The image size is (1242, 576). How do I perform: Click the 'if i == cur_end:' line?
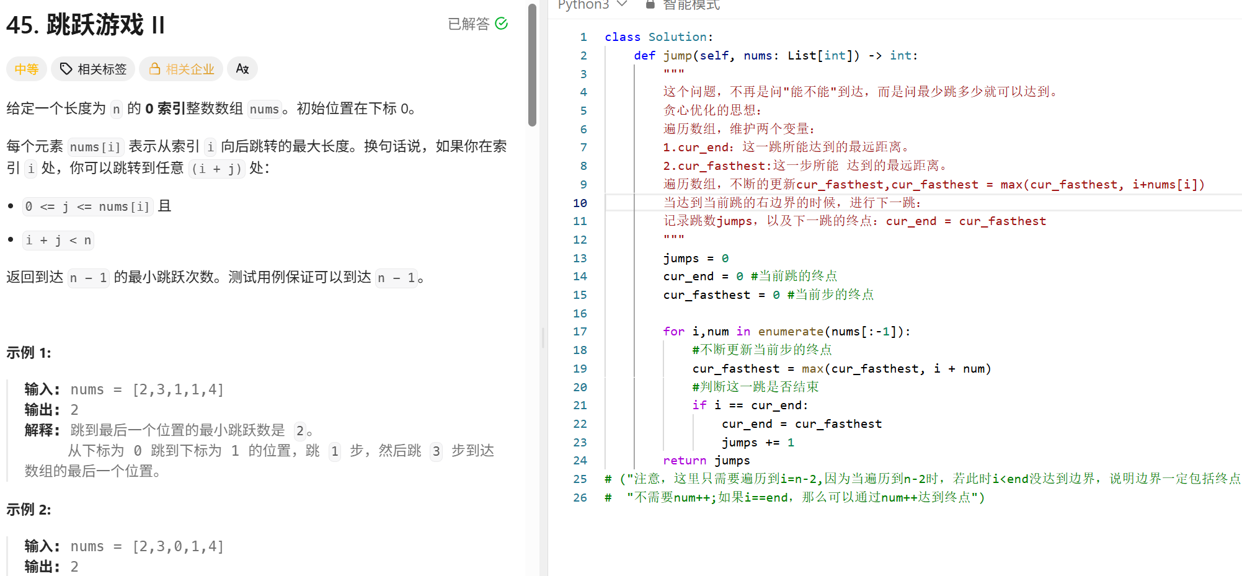(750, 405)
